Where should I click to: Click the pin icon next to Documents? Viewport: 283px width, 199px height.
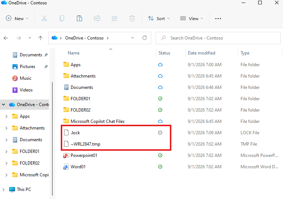(x=46, y=55)
